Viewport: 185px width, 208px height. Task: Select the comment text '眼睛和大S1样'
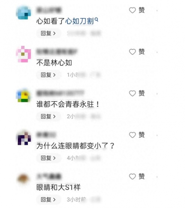tap(59, 187)
